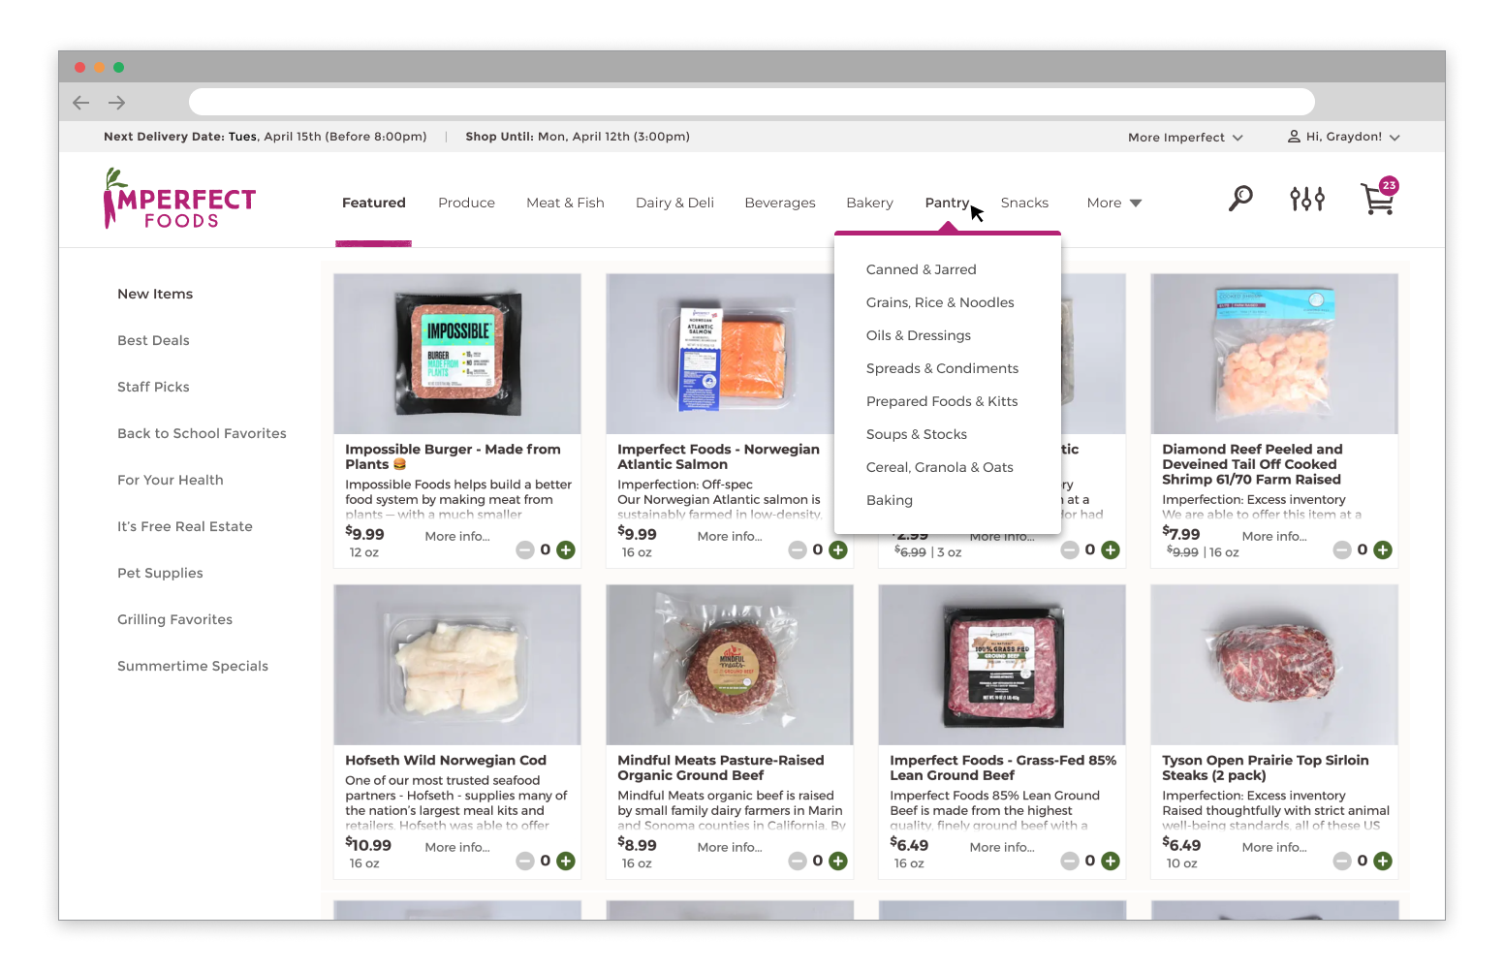Image resolution: width=1504 pixels, height=972 pixels.
Task: Choose Cereal, Granola & Oats
Action: coord(939,467)
